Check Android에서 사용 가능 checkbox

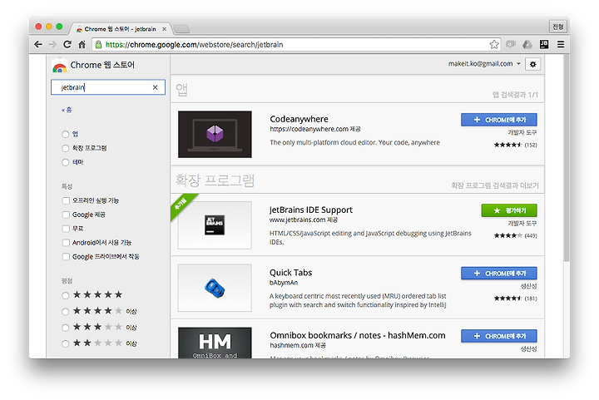[66, 243]
